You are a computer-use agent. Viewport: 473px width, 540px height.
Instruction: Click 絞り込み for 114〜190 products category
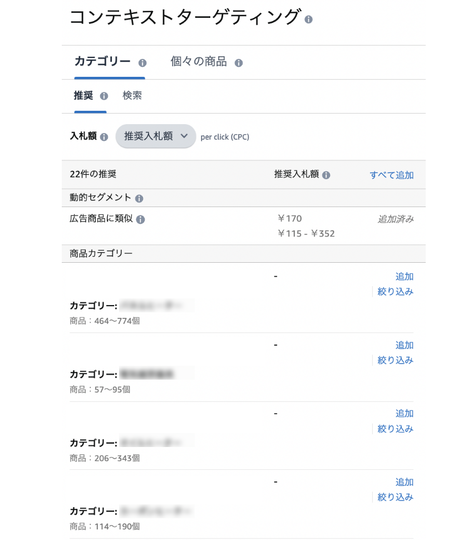pyautogui.click(x=395, y=497)
